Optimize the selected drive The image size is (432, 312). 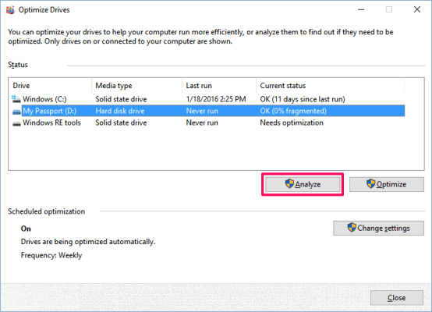pos(387,184)
